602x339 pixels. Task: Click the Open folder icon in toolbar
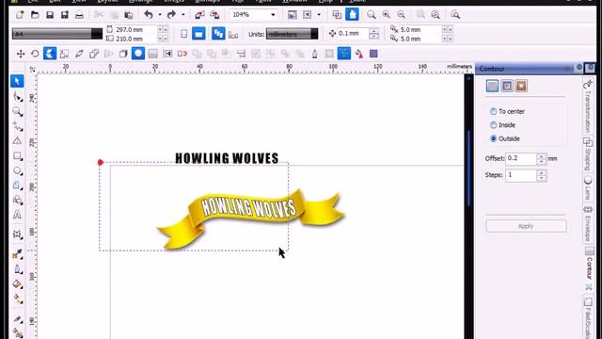[x=35, y=15]
